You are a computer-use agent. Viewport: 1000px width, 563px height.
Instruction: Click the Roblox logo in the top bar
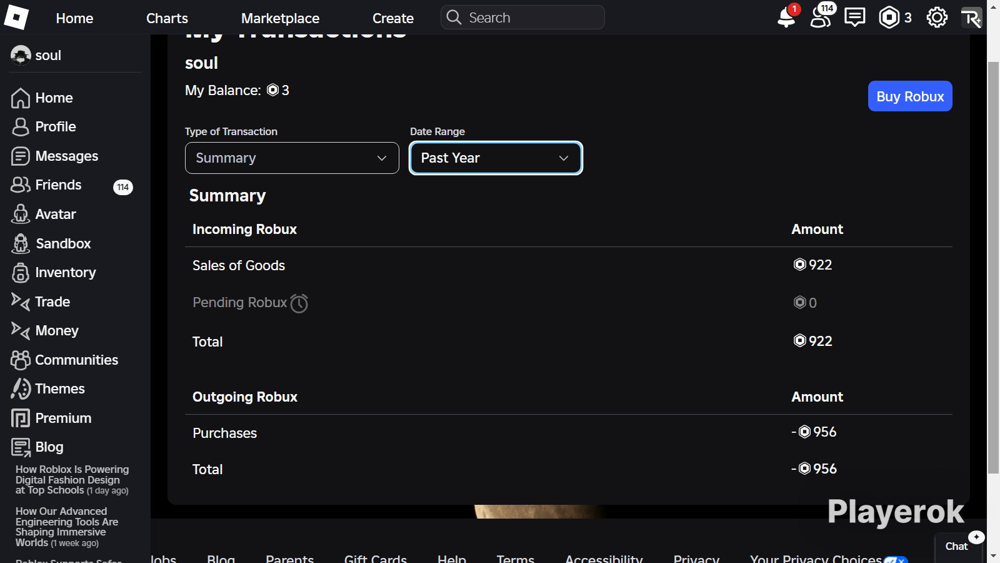point(16,18)
